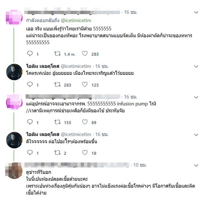This screenshot has width=207, height=200.
Task: Reply to the first tweet with 283 likes
Action: point(30,54)
